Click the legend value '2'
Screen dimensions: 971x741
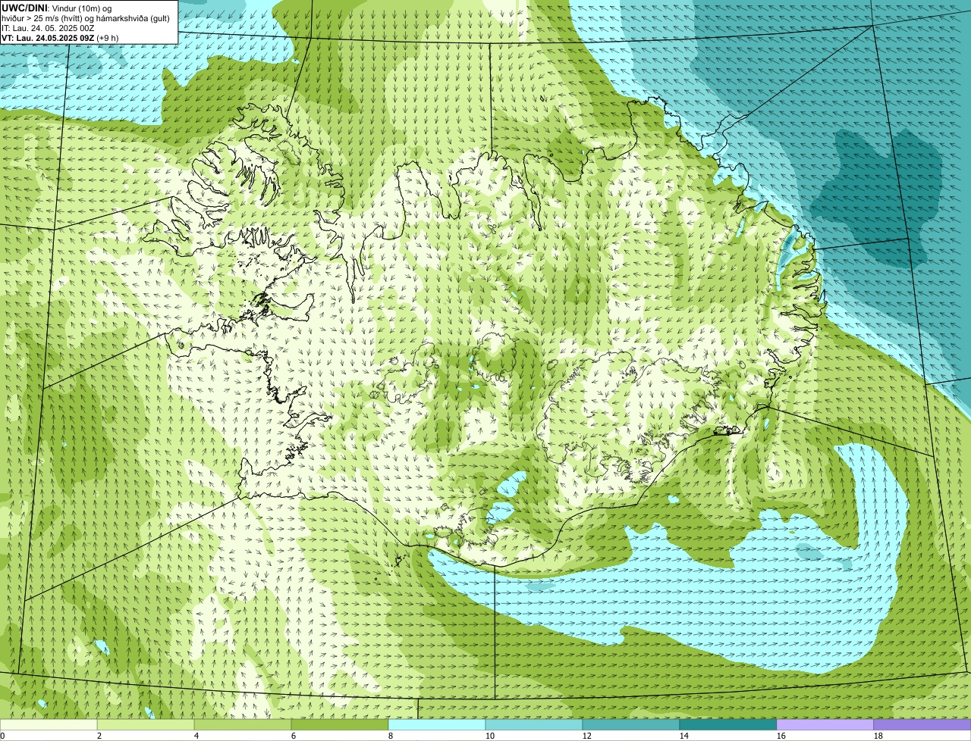(x=99, y=736)
